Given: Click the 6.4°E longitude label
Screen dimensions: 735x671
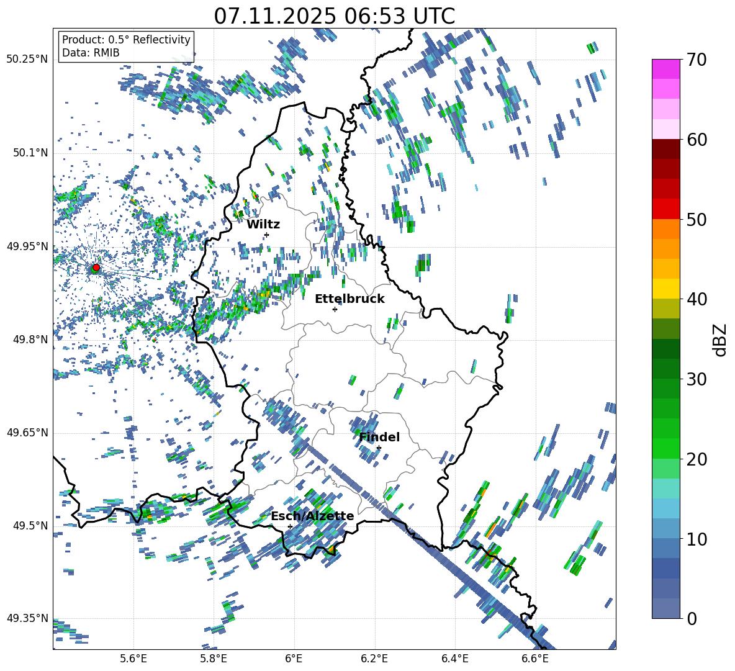Looking at the screenshot, I should (454, 659).
